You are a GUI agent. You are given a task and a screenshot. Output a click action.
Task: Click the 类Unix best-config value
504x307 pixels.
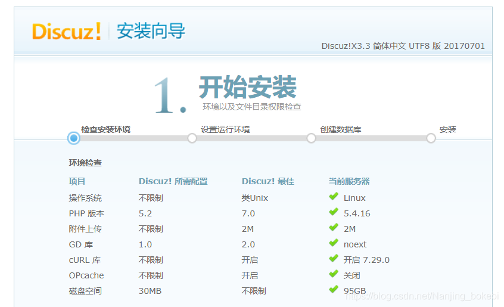click(255, 198)
